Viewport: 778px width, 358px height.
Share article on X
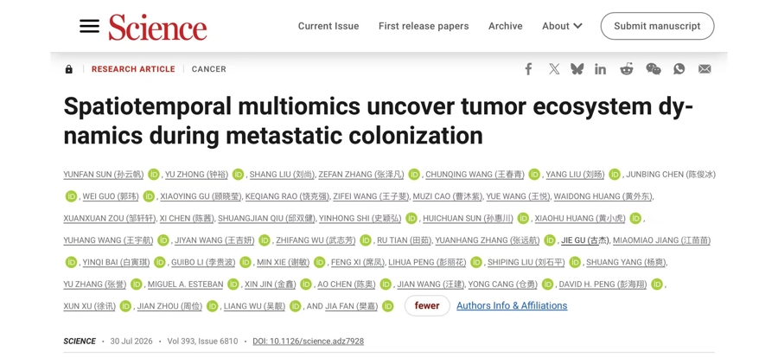(554, 69)
